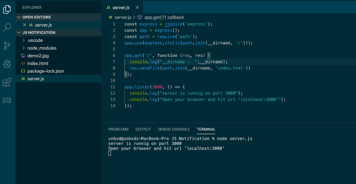356x184 pixels.
Task: Open the Explorer view in activity bar
Action: 7,10
